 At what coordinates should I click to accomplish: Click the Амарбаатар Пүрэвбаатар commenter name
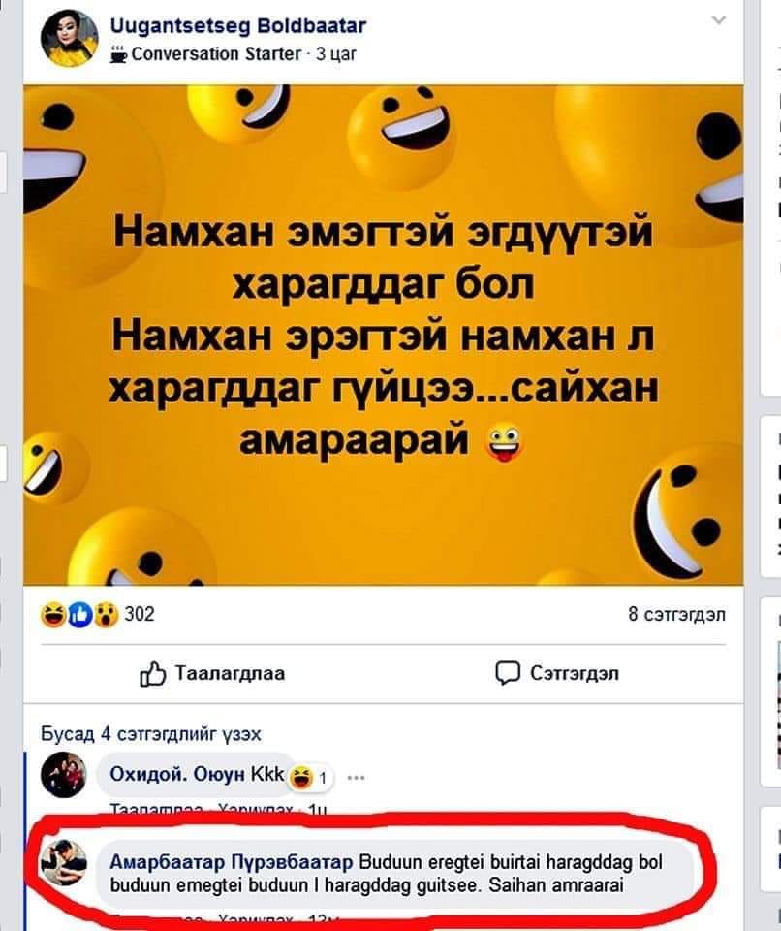coord(232,861)
